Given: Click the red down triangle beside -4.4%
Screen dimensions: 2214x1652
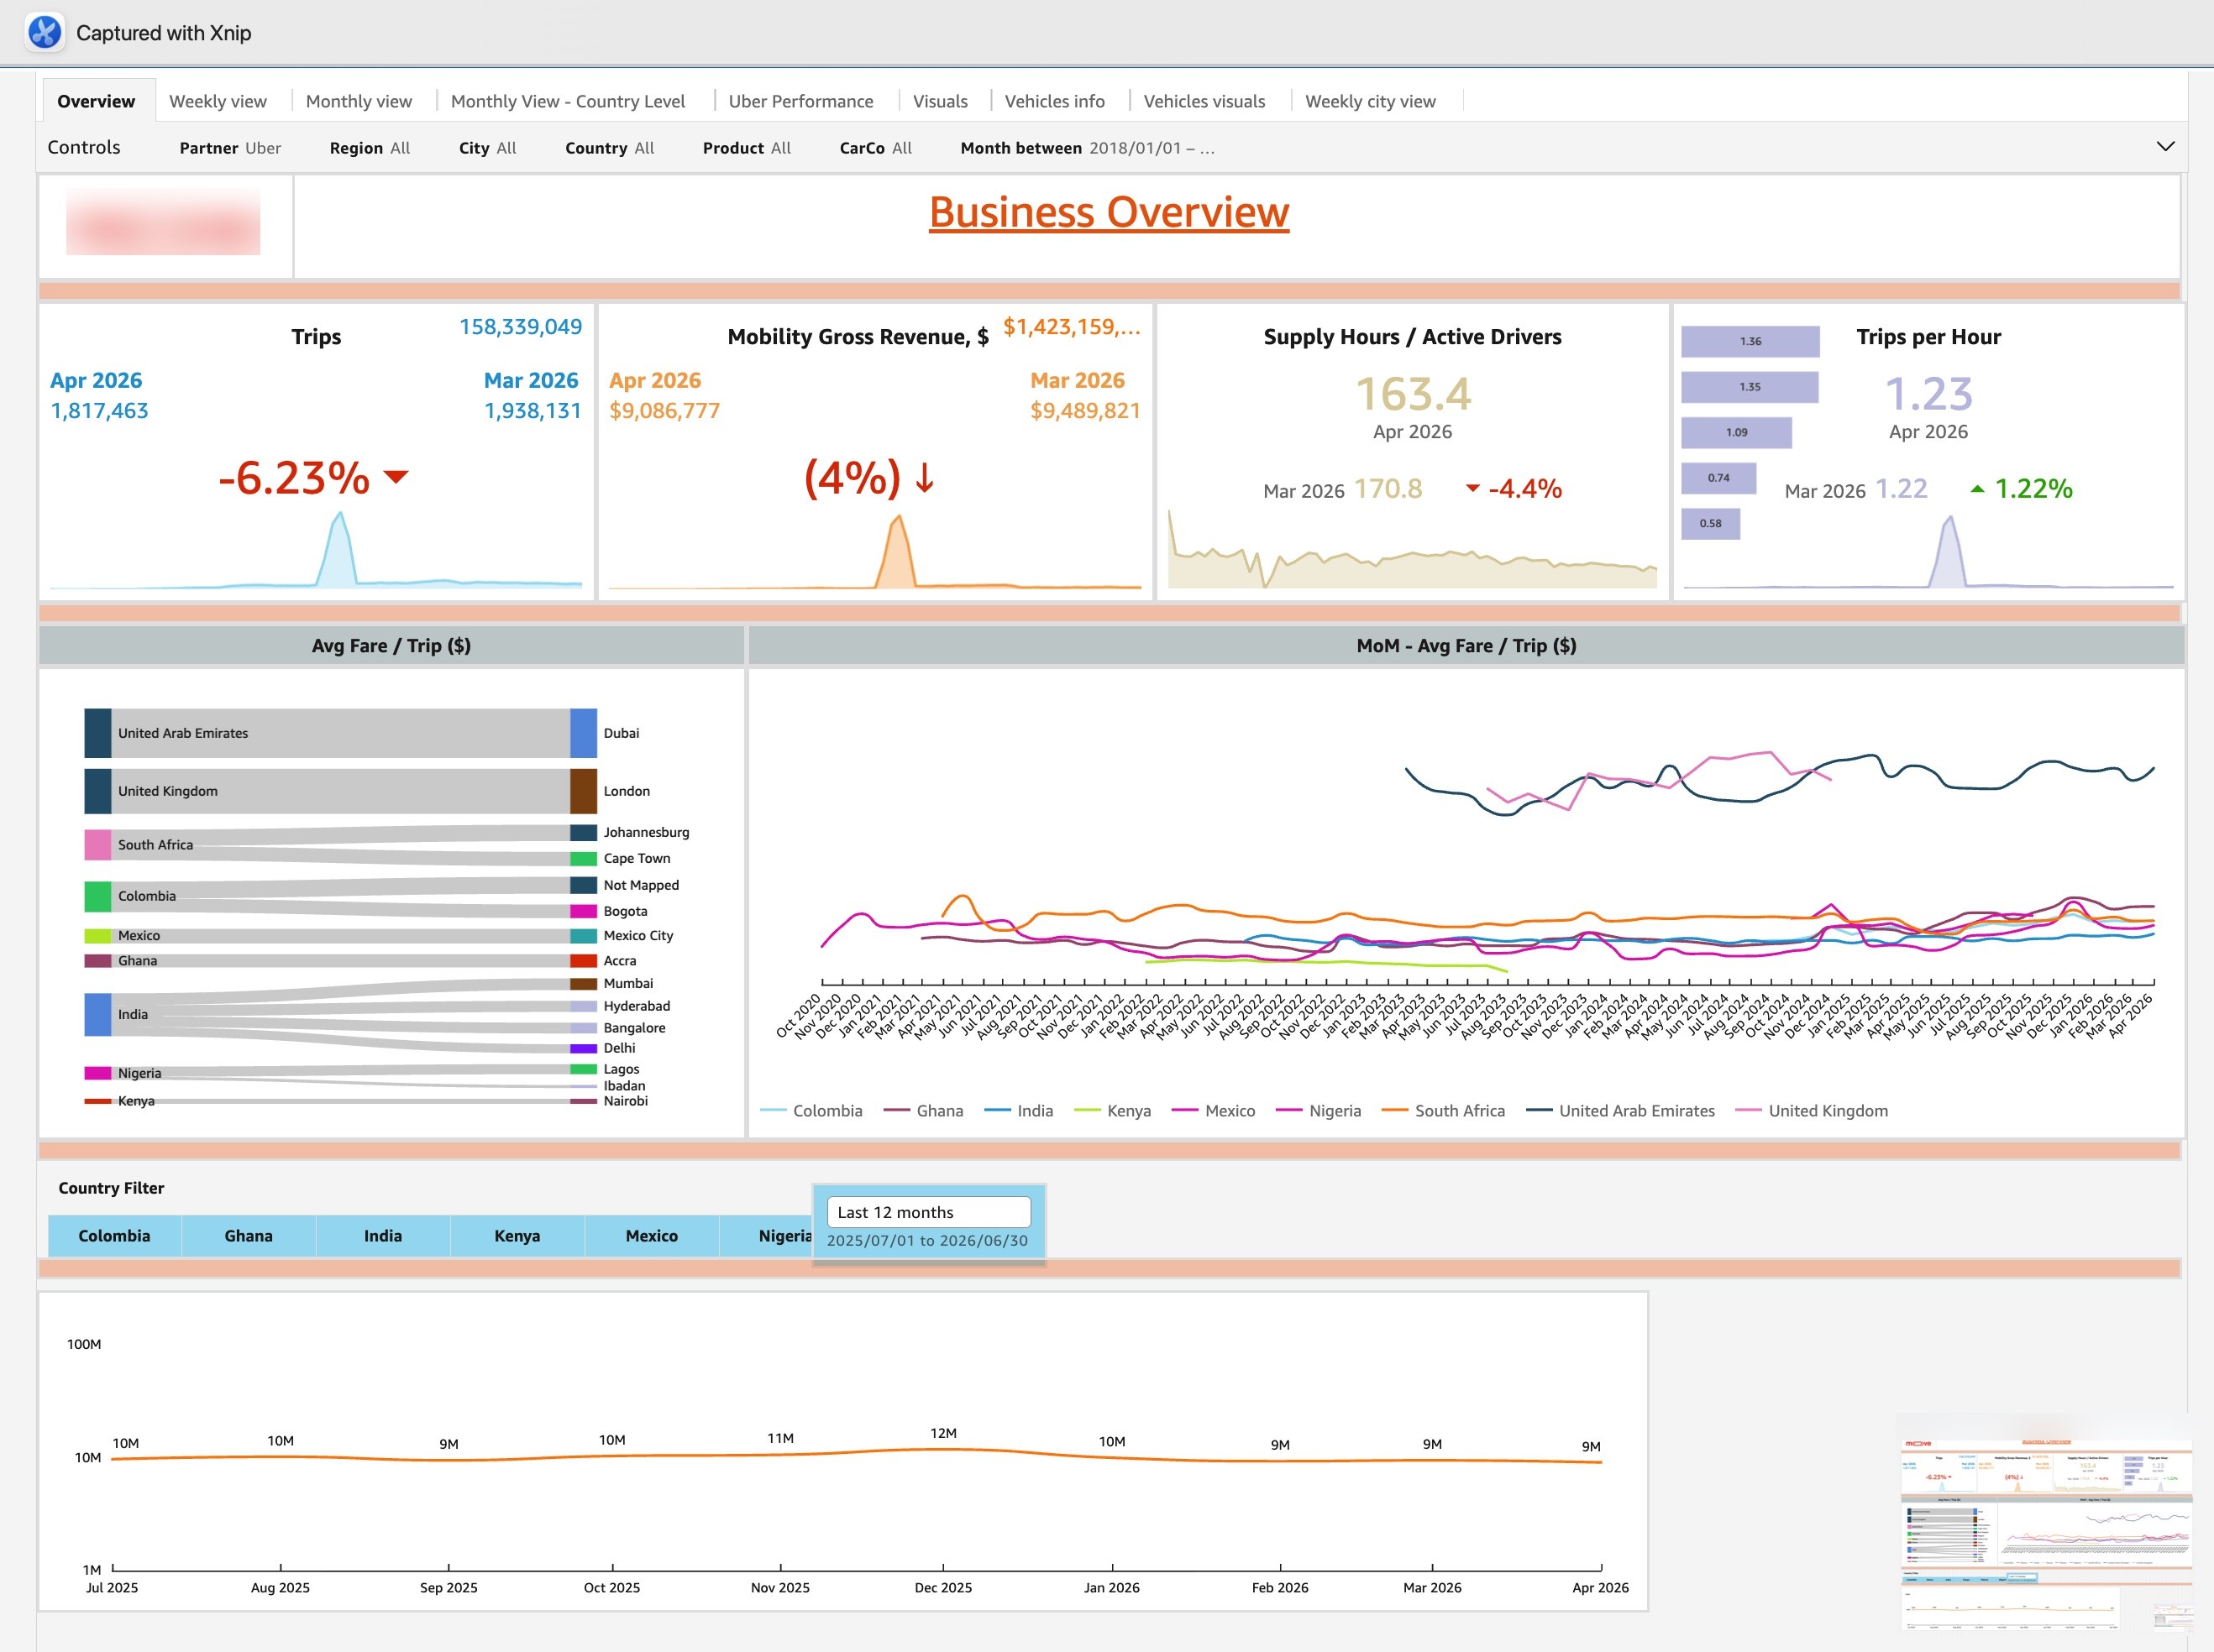Looking at the screenshot, I should pyautogui.click(x=1472, y=489).
